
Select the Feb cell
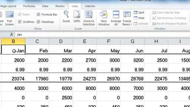pyautogui.click(x=37, y=49)
